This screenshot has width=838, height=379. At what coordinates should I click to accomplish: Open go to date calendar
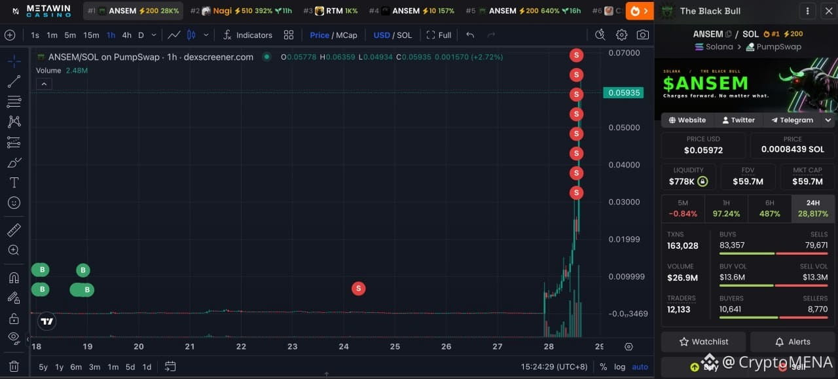click(x=170, y=367)
